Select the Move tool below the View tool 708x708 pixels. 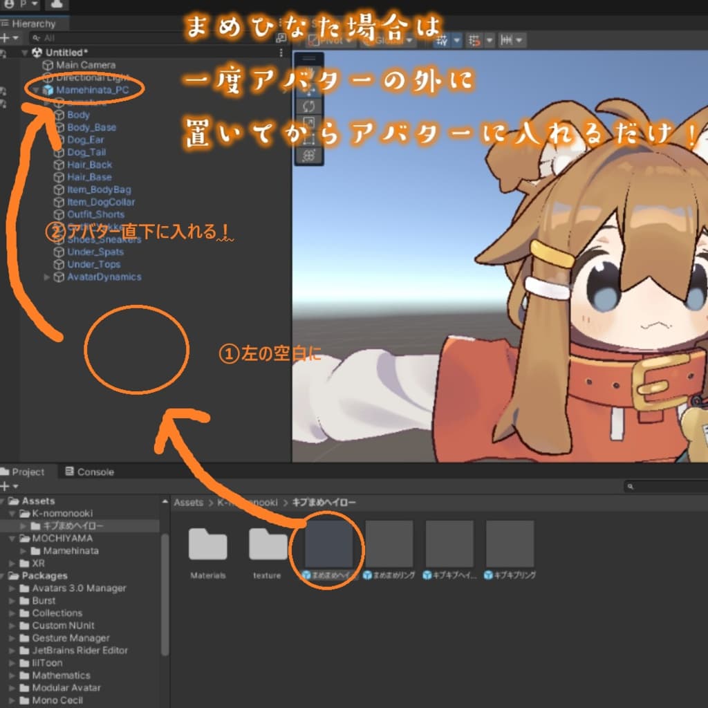click(309, 91)
